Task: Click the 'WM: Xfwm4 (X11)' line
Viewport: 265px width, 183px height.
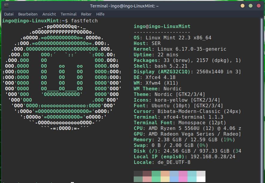Action: tap(156, 83)
